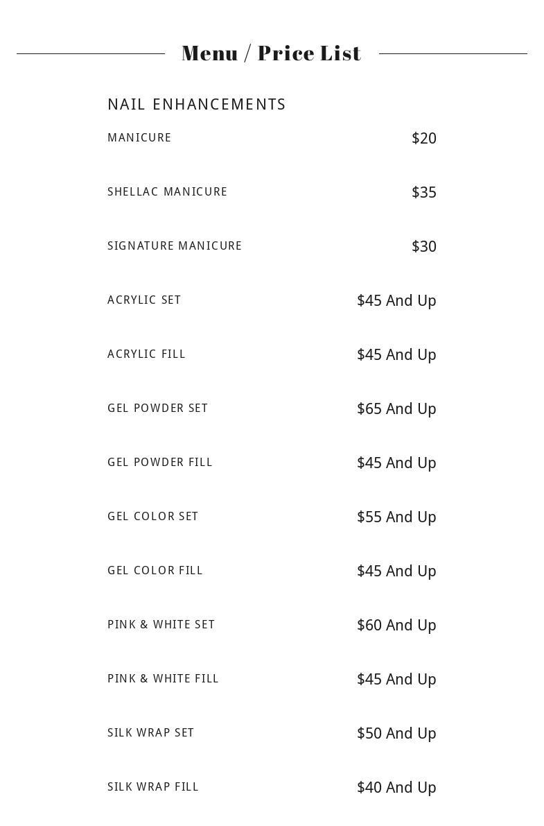Click the Menu / Price List heading
The image size is (544, 826).
click(272, 53)
